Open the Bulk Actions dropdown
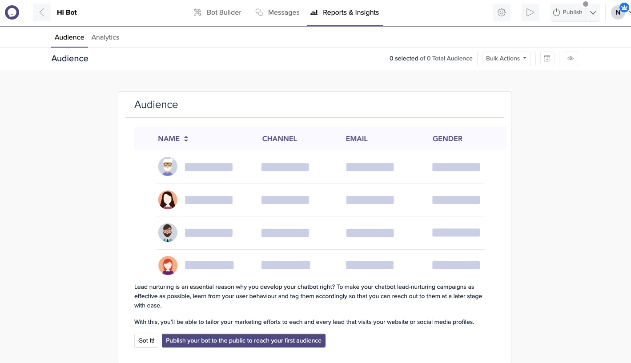 [506, 58]
